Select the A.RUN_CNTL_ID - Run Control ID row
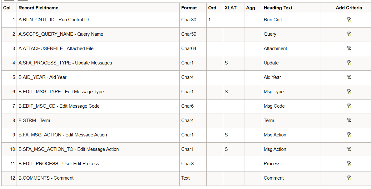The width and height of the screenshot is (371, 189). coord(53,20)
